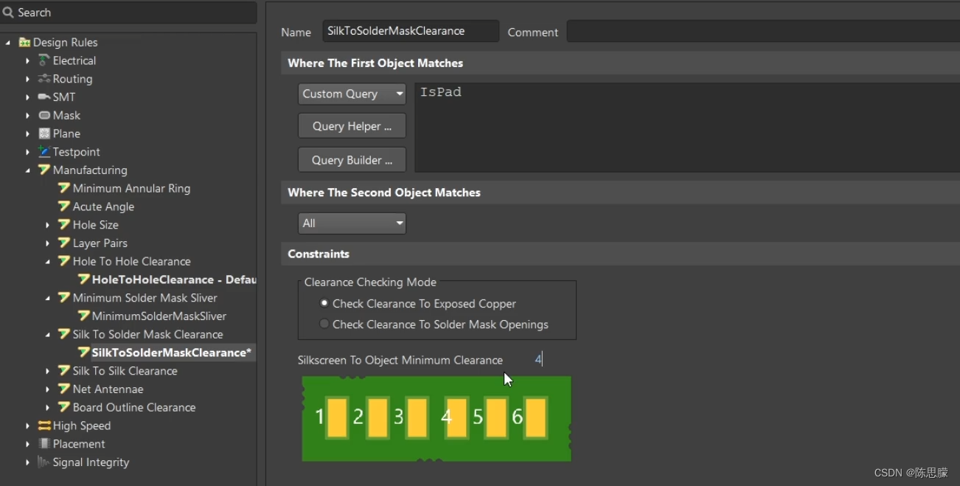
Task: Collapse the Minimum Solder Mask Sliver group
Action: point(48,298)
